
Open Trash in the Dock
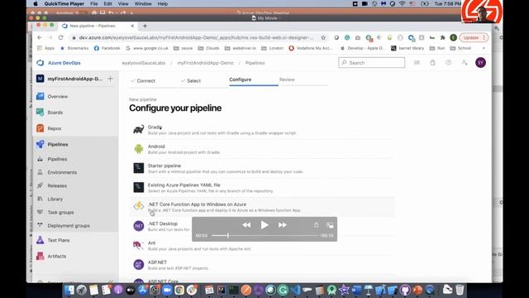[x=460, y=290]
